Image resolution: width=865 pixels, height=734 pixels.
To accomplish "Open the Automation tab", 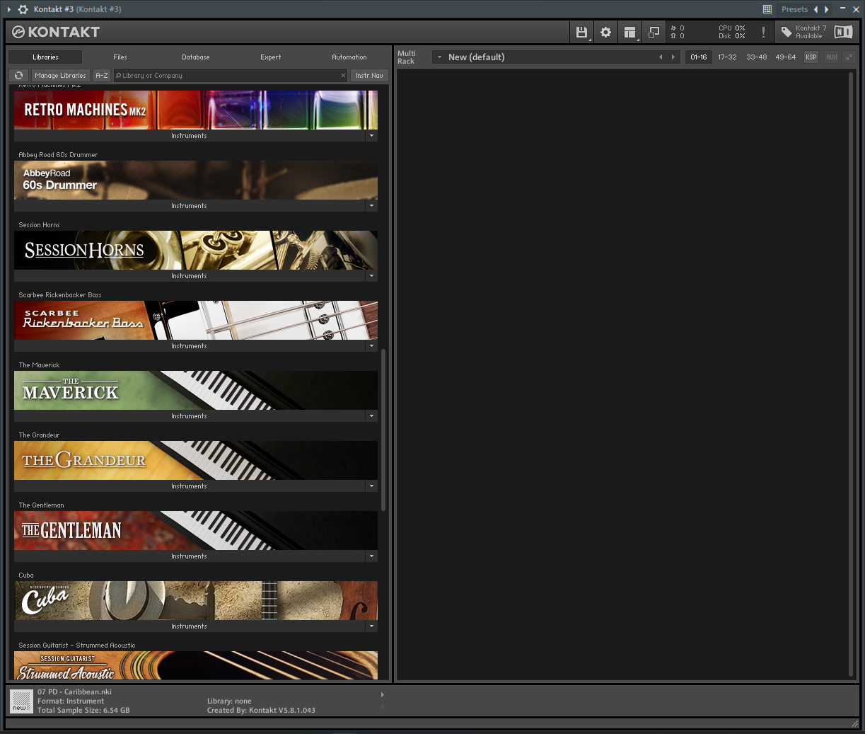I will tap(349, 57).
